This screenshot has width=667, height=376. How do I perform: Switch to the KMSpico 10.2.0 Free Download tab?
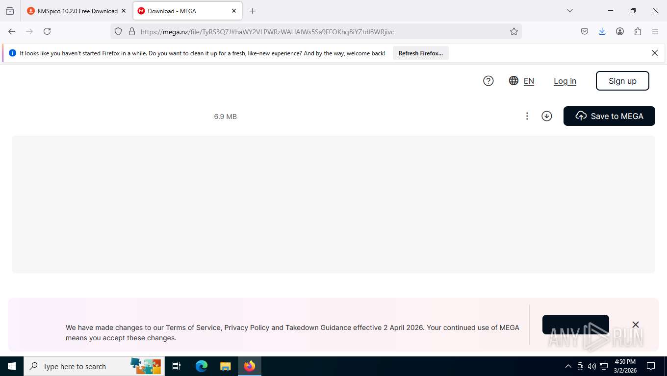(x=77, y=11)
